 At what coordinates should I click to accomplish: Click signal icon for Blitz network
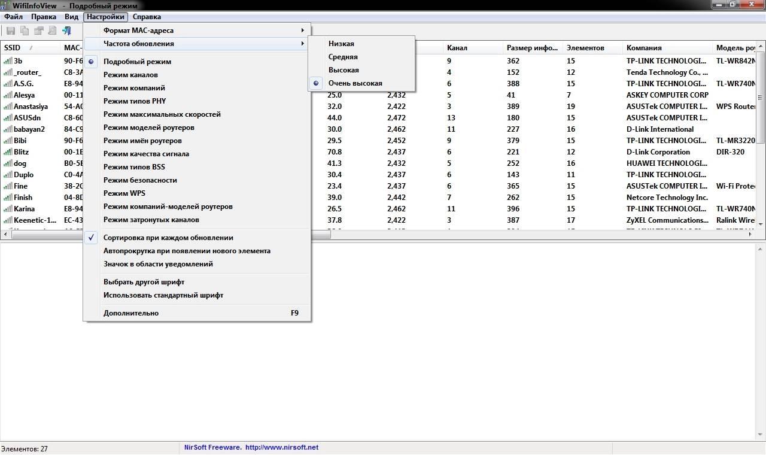pos(7,152)
